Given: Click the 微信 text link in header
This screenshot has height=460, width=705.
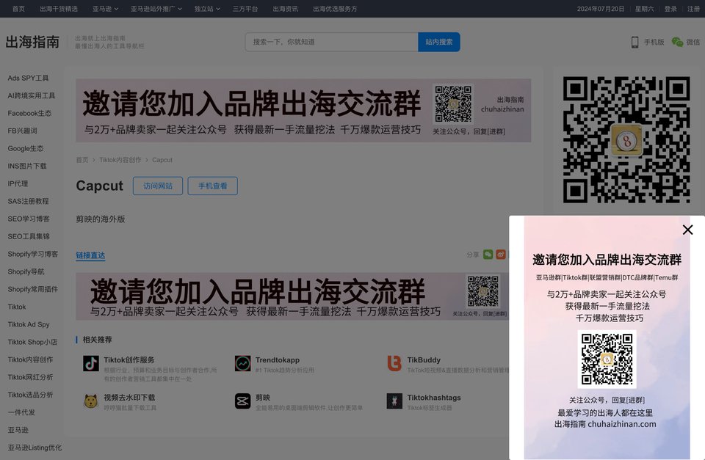Looking at the screenshot, I should [x=693, y=42].
